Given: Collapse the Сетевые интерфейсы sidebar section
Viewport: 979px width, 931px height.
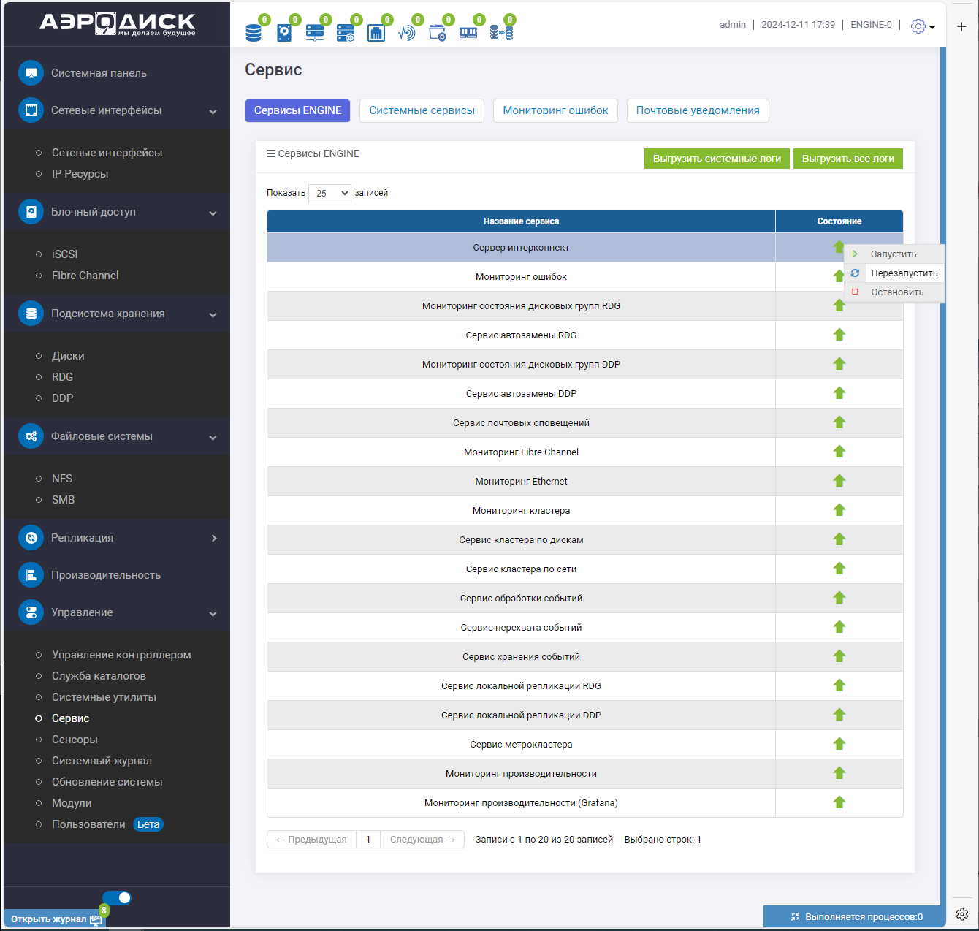Looking at the screenshot, I should [x=213, y=112].
